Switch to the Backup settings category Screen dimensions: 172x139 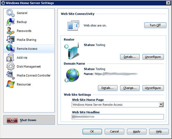coord(29,22)
